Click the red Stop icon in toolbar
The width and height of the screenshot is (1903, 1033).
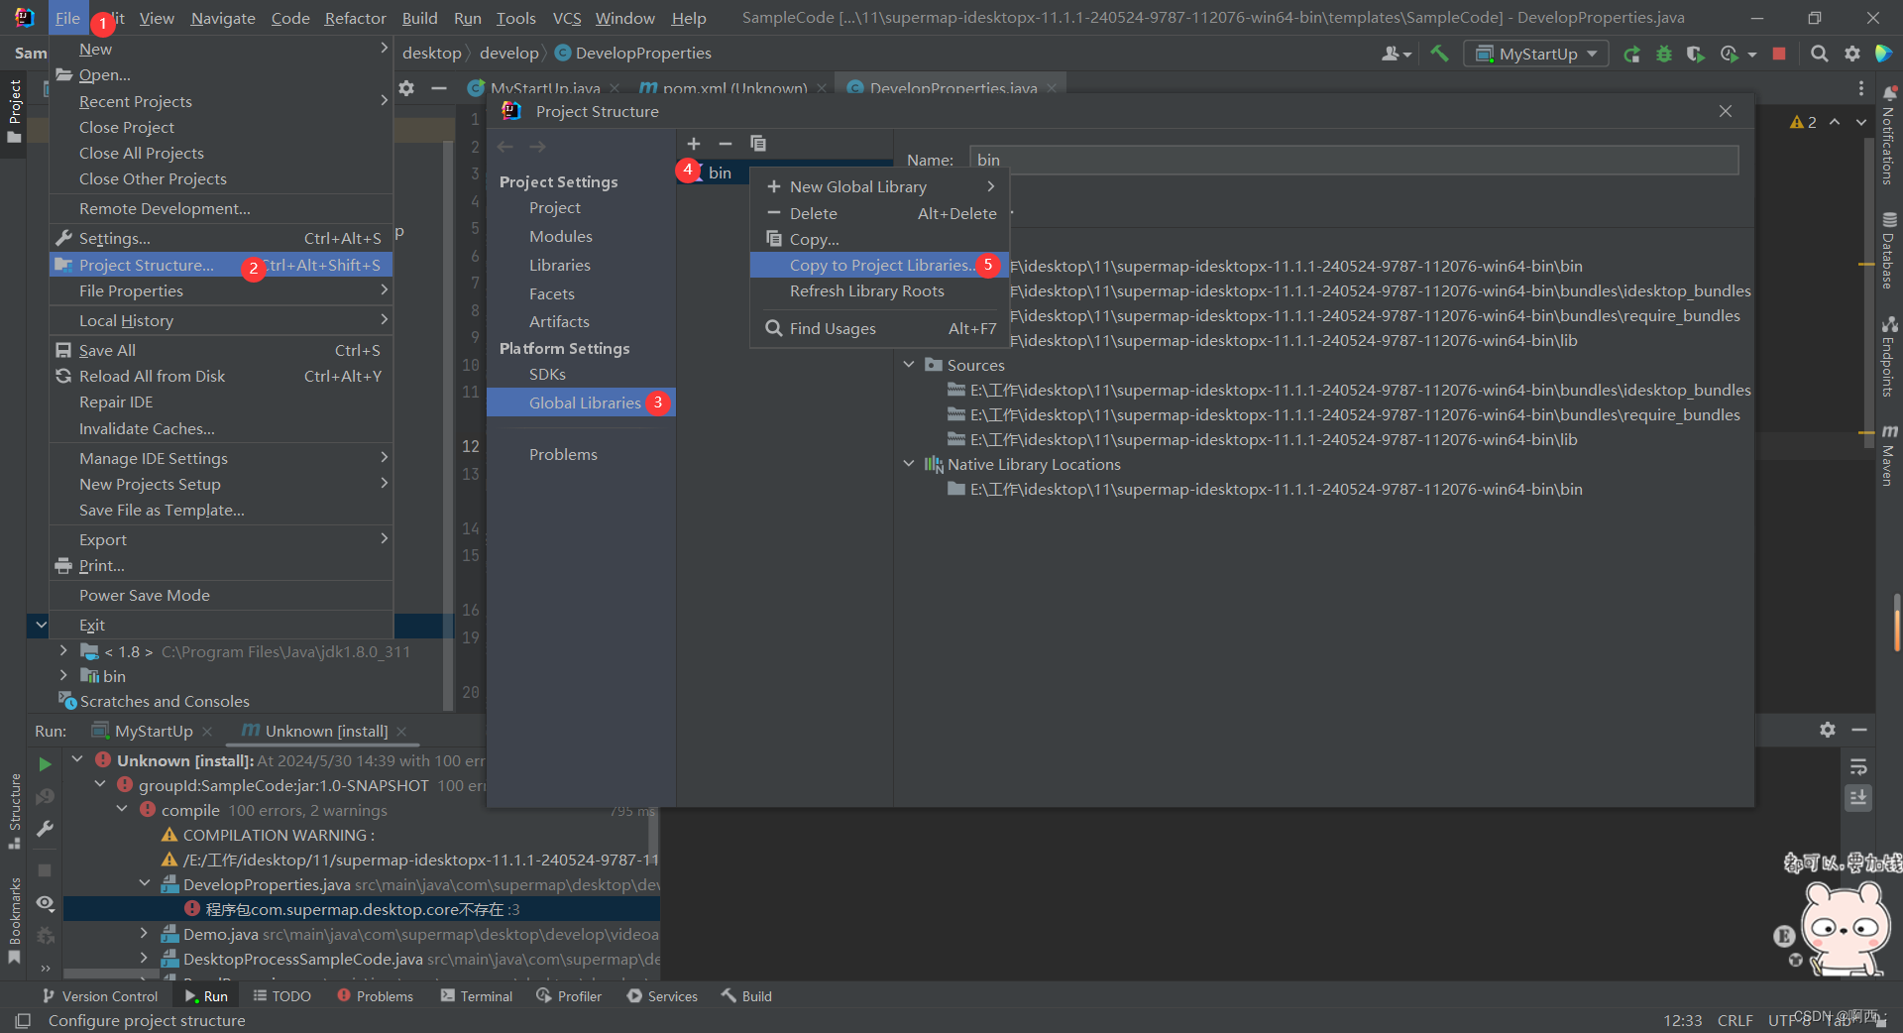(x=1779, y=54)
